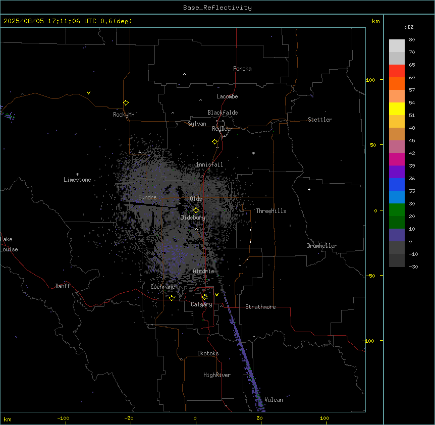Click the ThreeHills city label
Image resolution: width=435 pixels, height=425 pixels.
[271, 211]
